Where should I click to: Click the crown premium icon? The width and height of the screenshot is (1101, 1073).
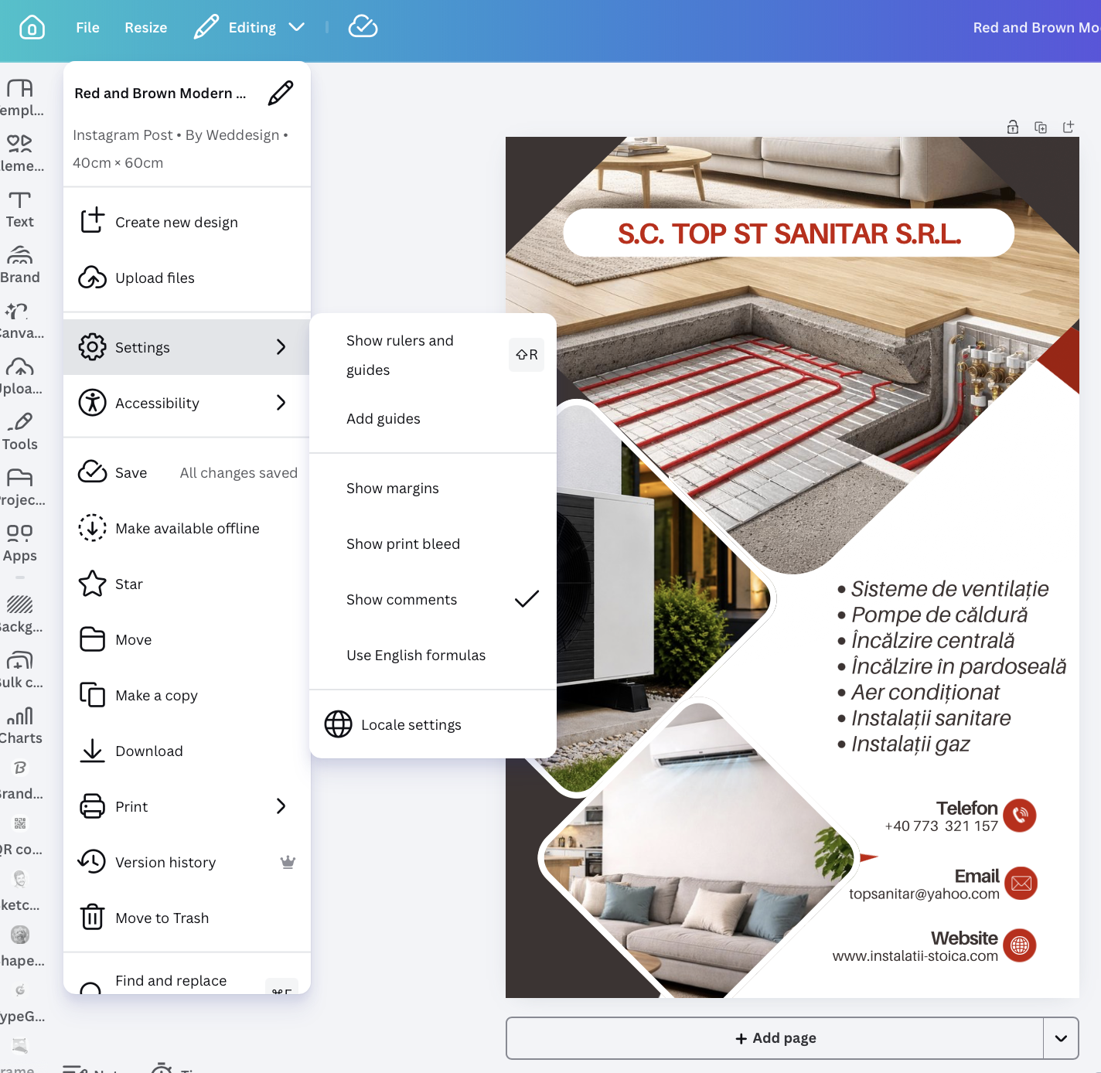click(288, 862)
